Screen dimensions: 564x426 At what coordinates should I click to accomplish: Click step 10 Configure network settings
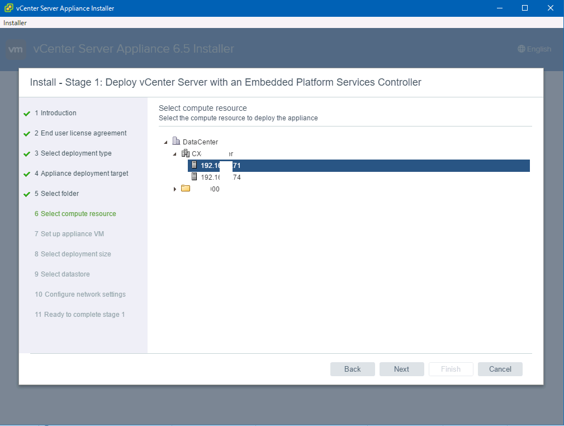(x=80, y=294)
